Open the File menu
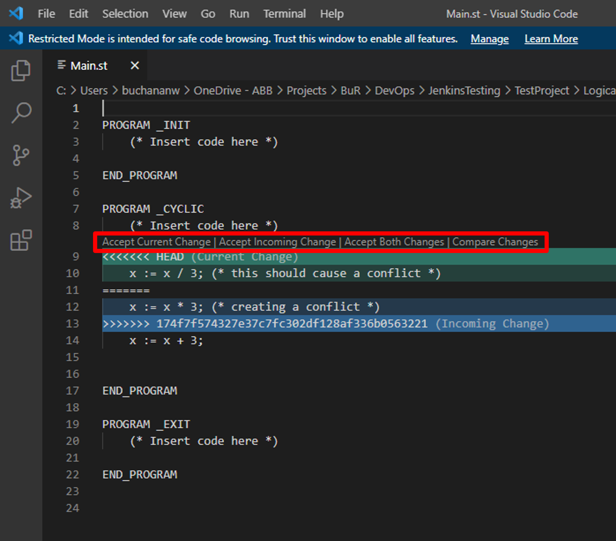This screenshot has width=616, height=541. [x=47, y=14]
